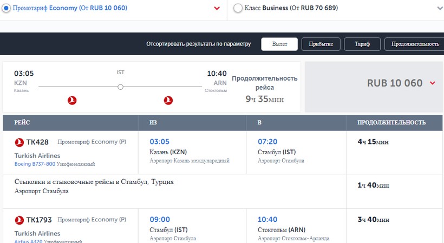Click the Turkish Airlines logo beside TK1793
444x243 pixels.
19,220
